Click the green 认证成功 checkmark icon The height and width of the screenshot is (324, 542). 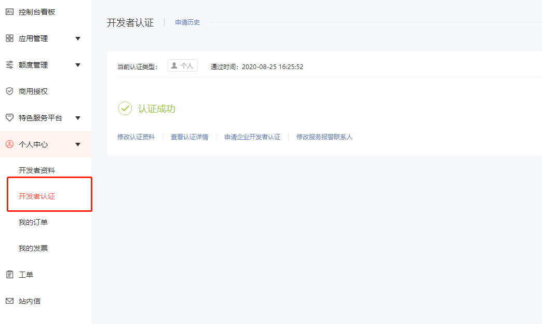tap(125, 109)
